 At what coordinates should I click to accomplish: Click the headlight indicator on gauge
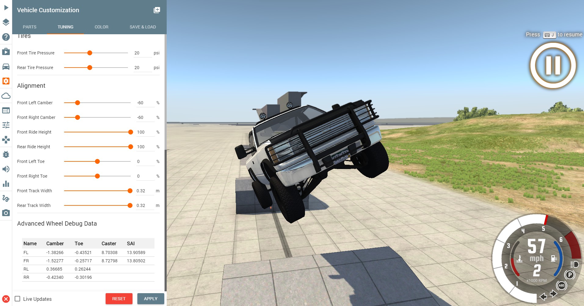(x=574, y=264)
